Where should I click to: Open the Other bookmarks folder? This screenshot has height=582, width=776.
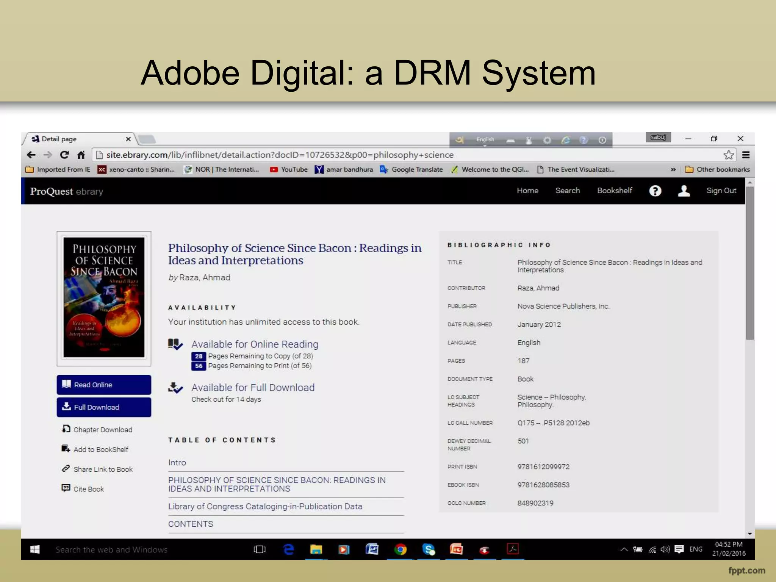717,169
